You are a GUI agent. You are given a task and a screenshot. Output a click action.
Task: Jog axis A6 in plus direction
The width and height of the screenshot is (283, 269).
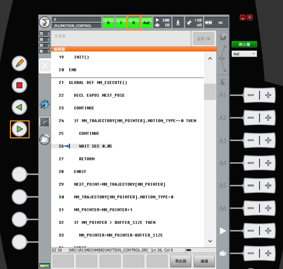coord(268,208)
